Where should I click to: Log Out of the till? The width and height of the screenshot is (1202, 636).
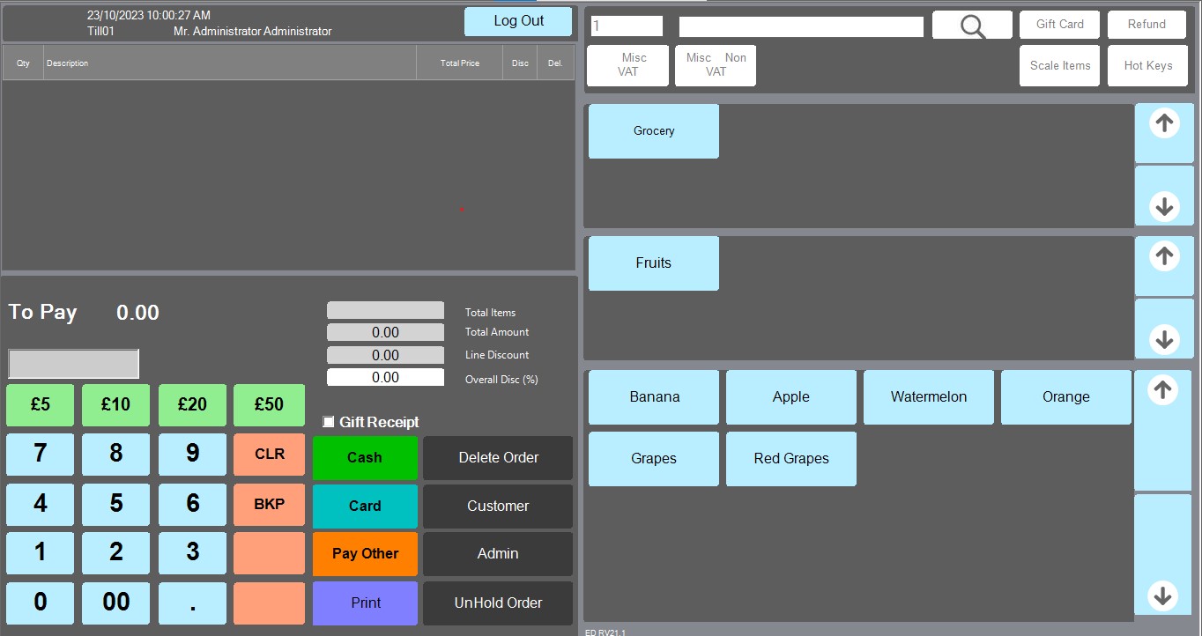[518, 19]
